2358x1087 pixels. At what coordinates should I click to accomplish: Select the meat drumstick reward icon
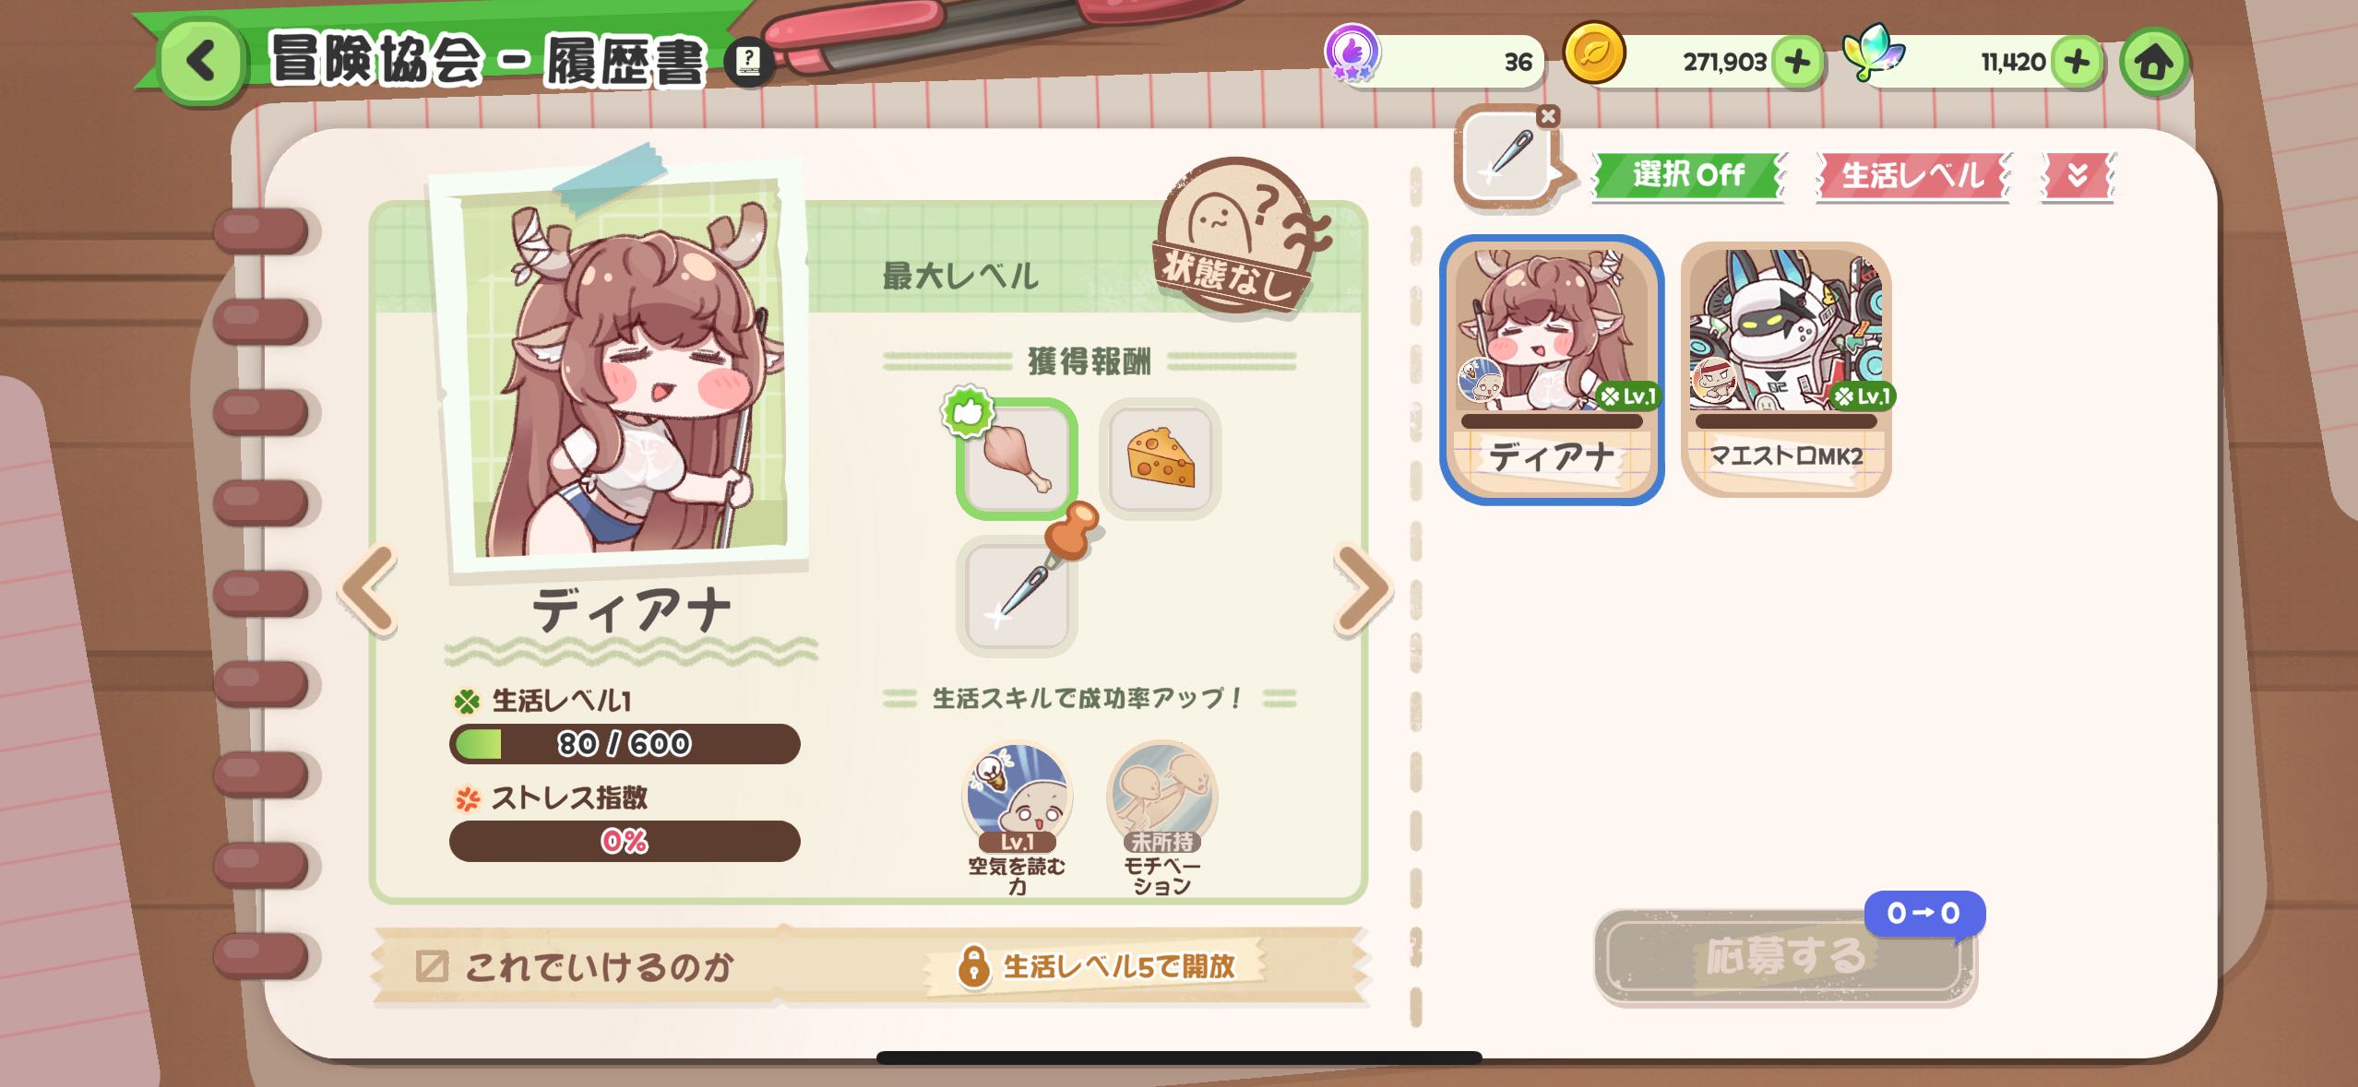(x=1017, y=458)
